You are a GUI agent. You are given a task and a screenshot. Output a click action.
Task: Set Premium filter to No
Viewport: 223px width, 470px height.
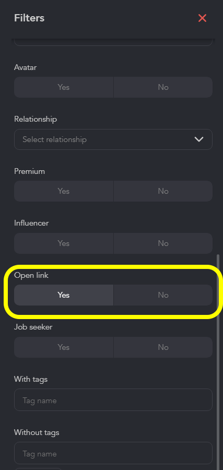tap(163, 191)
